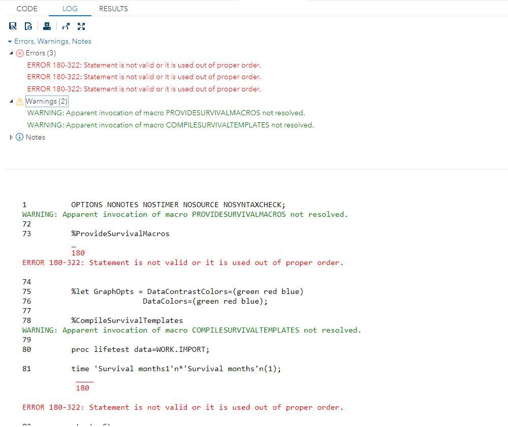The height and width of the screenshot is (427, 508).
Task: Click the blue info icon beside Notes
Action: coord(20,137)
